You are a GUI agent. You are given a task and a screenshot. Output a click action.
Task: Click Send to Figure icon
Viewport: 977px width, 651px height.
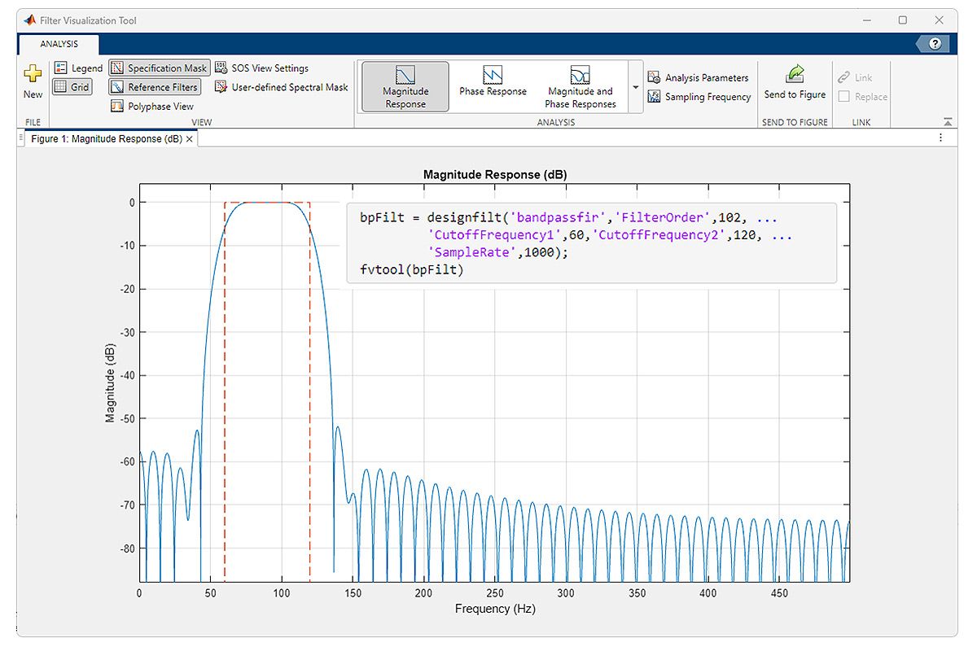795,75
